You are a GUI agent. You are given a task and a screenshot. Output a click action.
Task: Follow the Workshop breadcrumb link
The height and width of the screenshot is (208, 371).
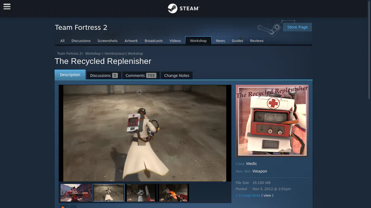click(93, 53)
